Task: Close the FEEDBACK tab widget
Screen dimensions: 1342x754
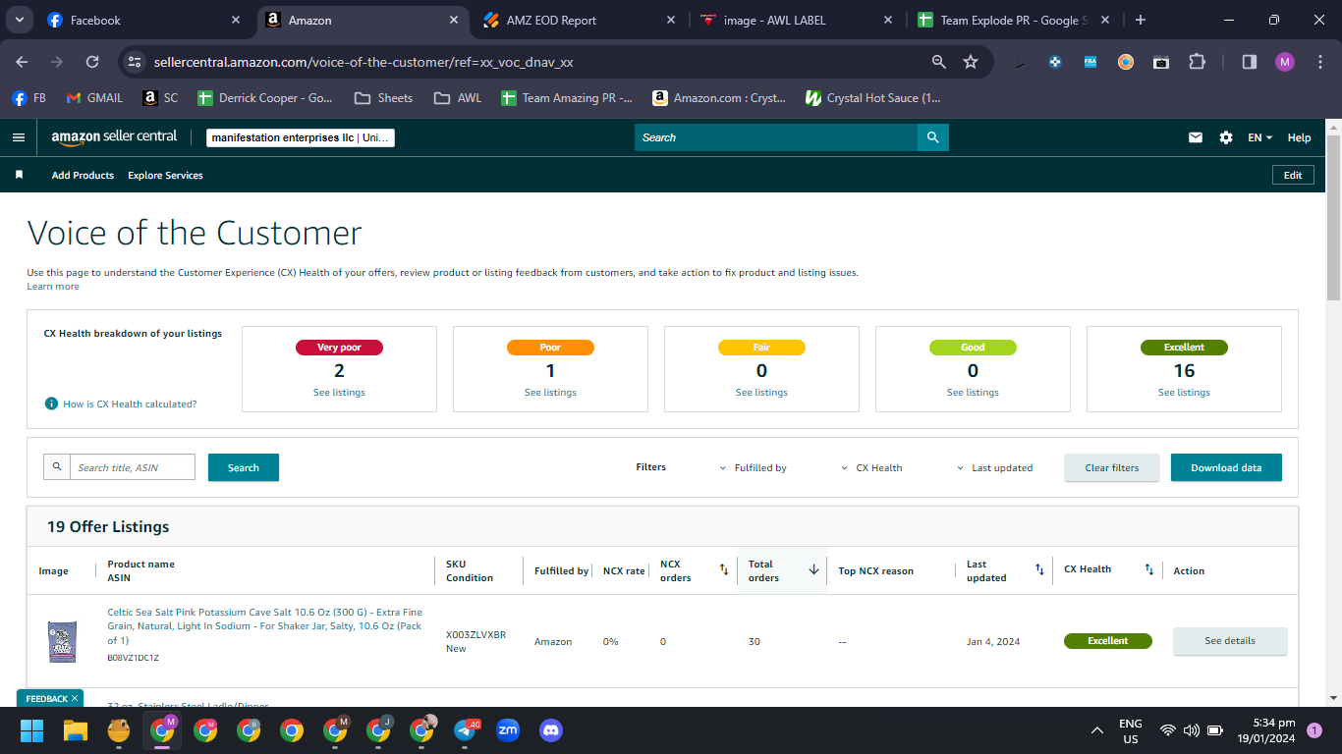Action: click(75, 699)
